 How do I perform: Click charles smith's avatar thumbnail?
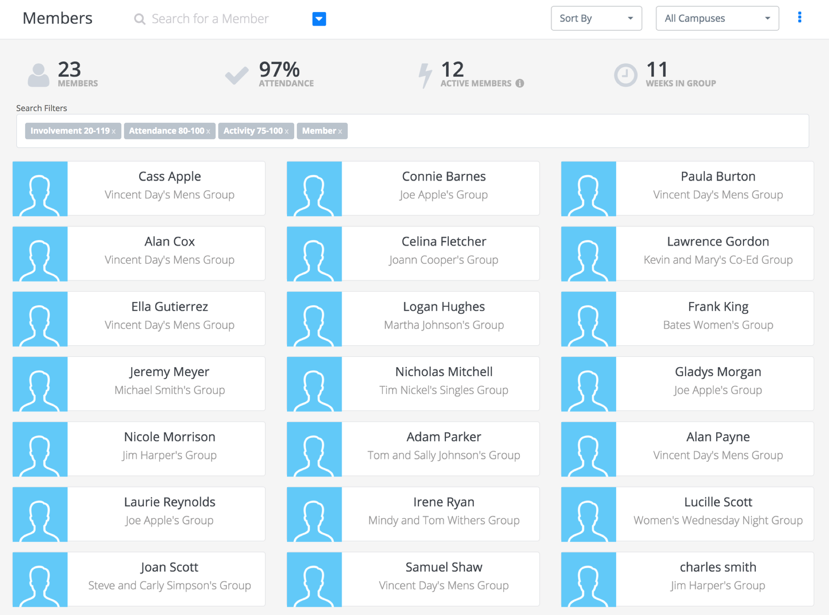(x=589, y=579)
